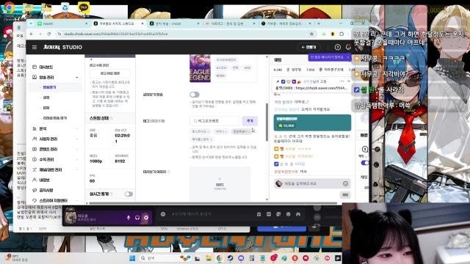Click the tag 추가 button

pos(250,120)
